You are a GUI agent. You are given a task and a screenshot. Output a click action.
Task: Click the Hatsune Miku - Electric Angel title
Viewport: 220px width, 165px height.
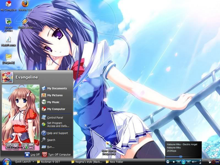click(182, 144)
